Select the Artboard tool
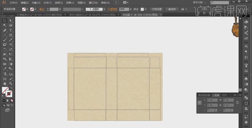The height and width of the screenshot is (128, 252). 5,79
